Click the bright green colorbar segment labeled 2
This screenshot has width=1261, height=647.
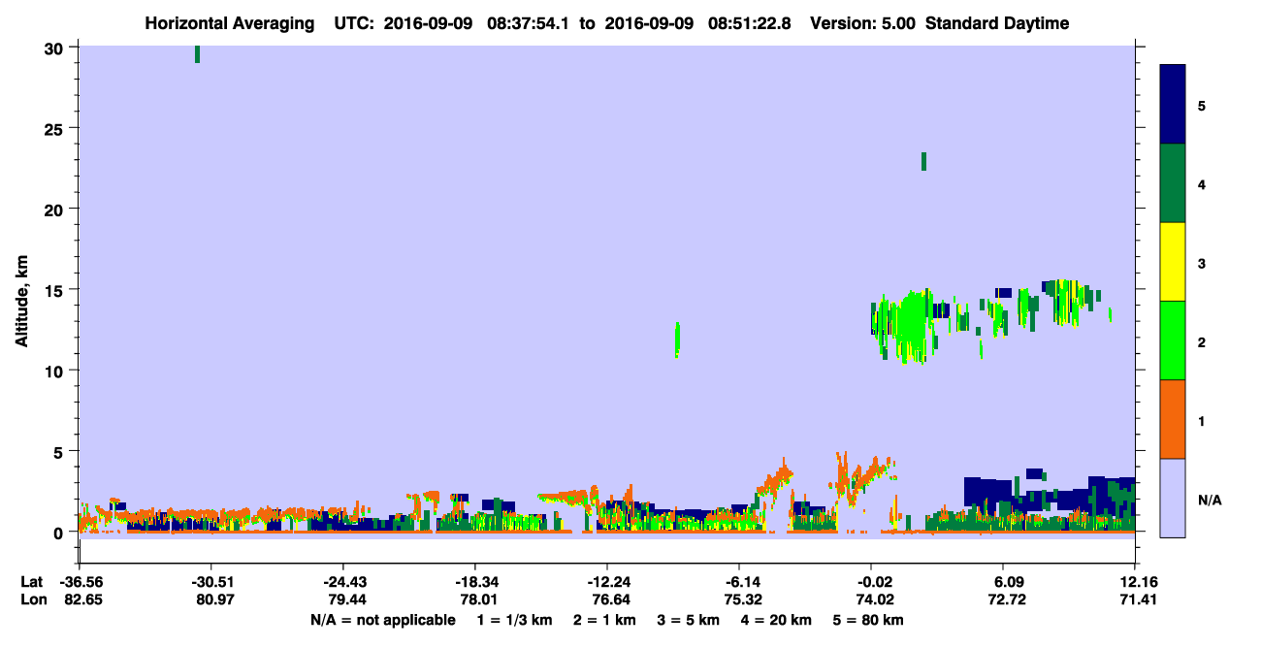pyautogui.click(x=1173, y=340)
